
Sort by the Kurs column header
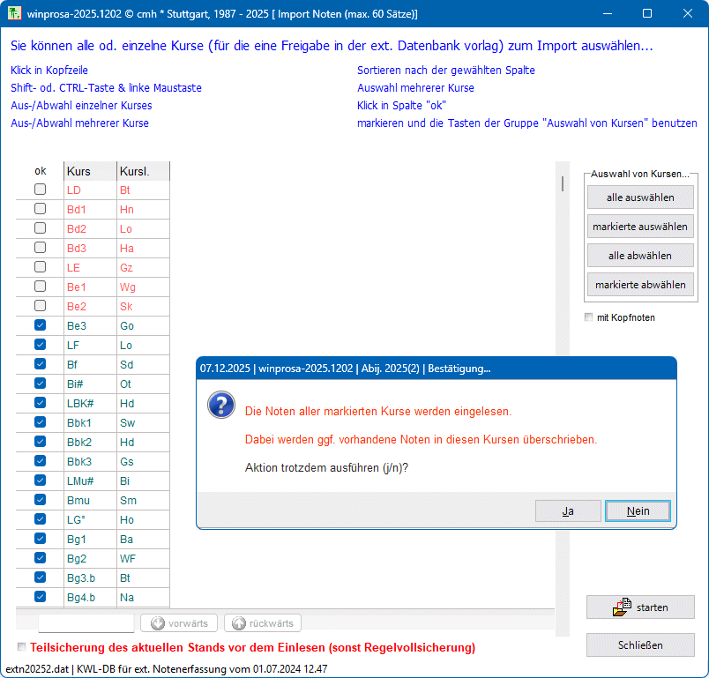(89, 171)
